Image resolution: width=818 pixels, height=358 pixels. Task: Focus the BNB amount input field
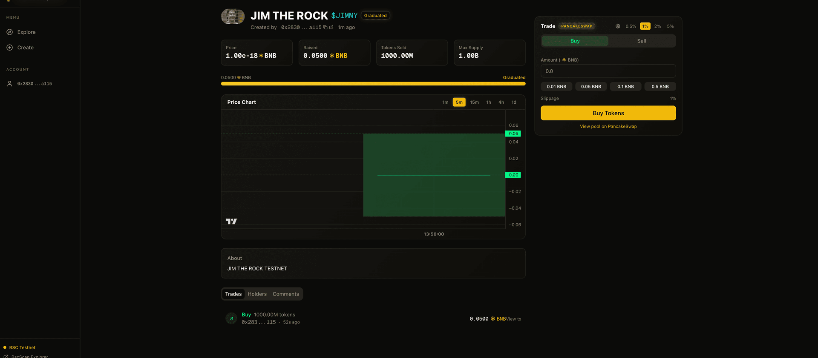point(608,71)
